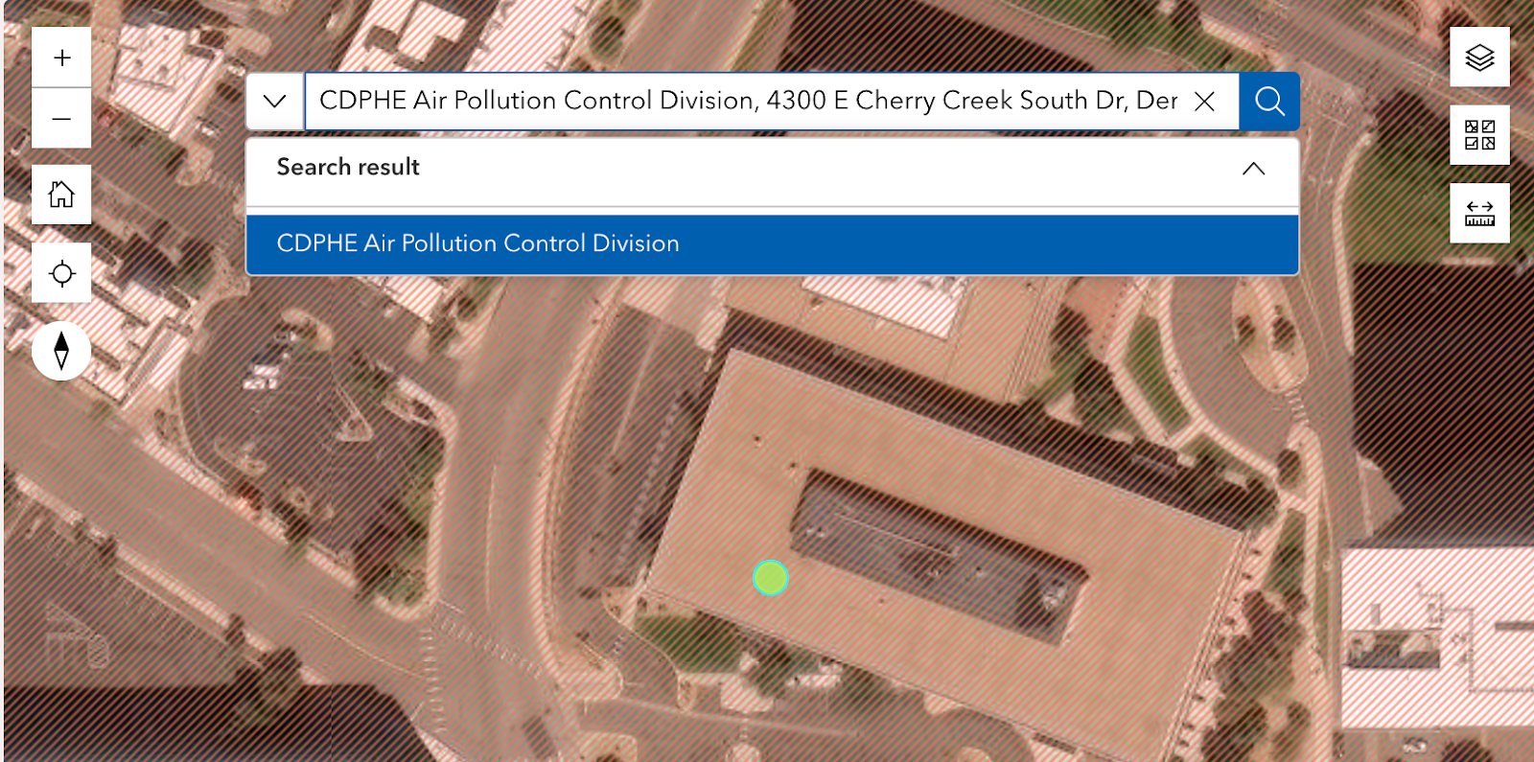Open the search source dropdown
This screenshot has height=762, width=1534.
275,101
